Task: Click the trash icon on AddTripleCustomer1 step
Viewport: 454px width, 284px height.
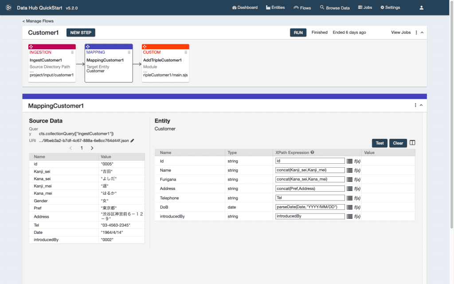Action: 186,52
